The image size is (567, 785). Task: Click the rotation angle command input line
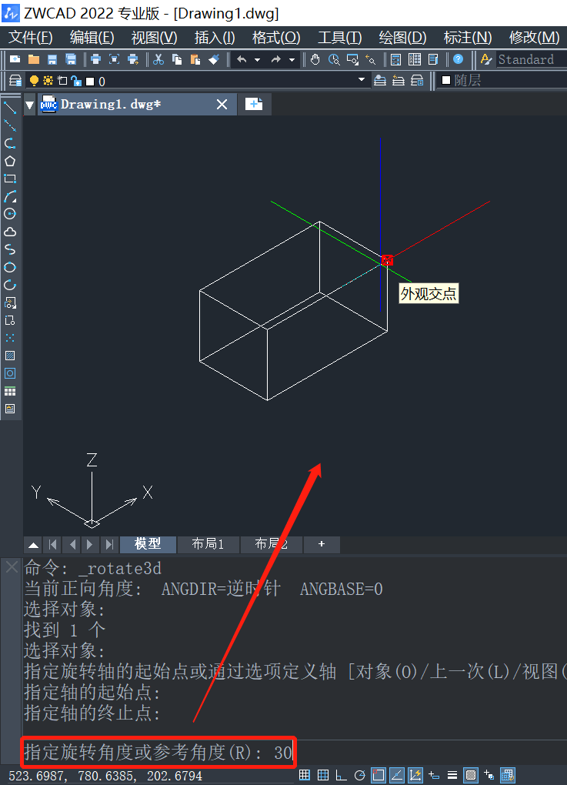(158, 752)
